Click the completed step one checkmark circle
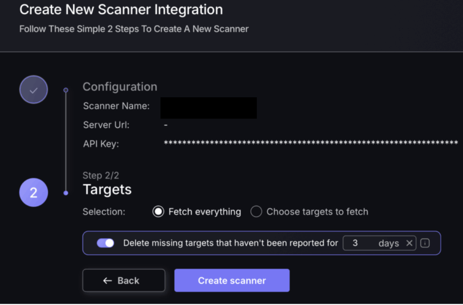 [x=33, y=90]
